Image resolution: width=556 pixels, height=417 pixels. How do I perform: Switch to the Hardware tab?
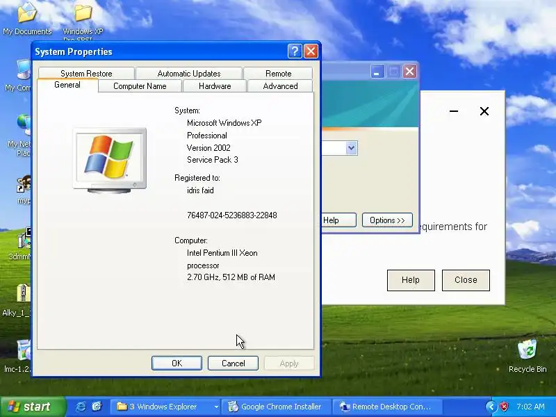215,86
